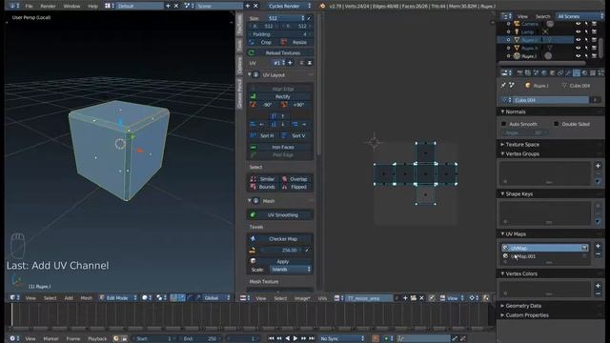Click the TT_resize_area image name field

pos(369,298)
